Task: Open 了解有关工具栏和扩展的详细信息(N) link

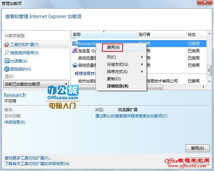Action: click(37, 164)
